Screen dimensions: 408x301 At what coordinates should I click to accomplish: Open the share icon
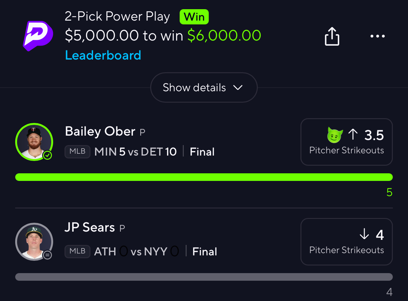[x=332, y=36]
